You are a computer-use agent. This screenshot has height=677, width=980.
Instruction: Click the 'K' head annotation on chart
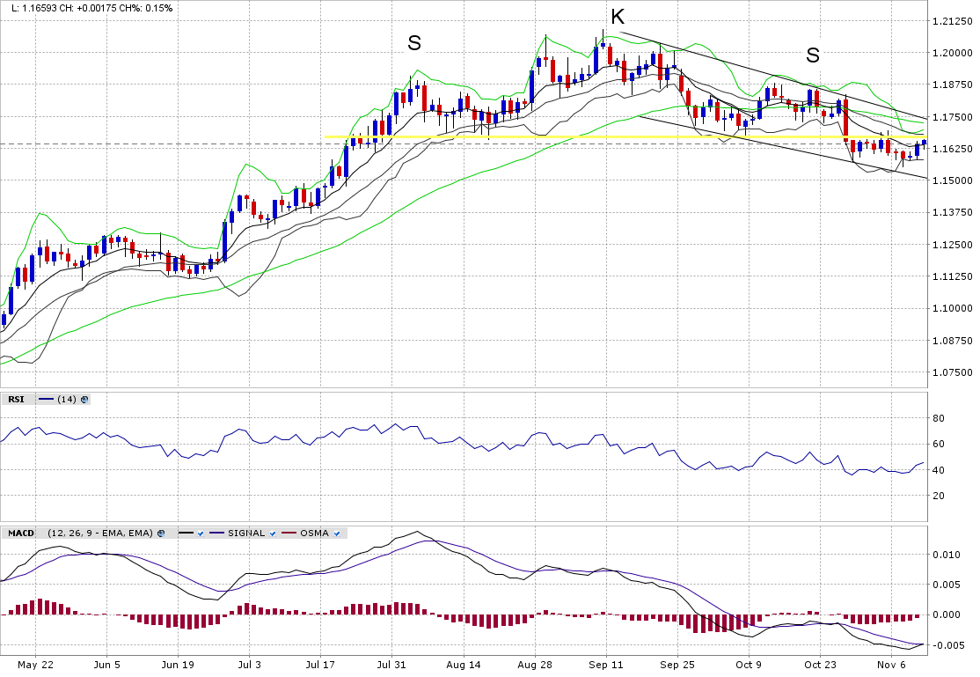coord(618,16)
